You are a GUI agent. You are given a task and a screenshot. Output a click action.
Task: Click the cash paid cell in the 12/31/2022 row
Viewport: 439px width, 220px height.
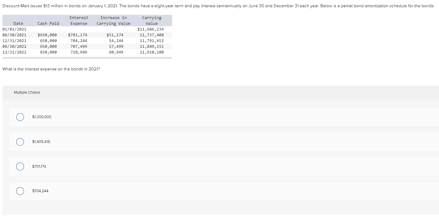48,52
